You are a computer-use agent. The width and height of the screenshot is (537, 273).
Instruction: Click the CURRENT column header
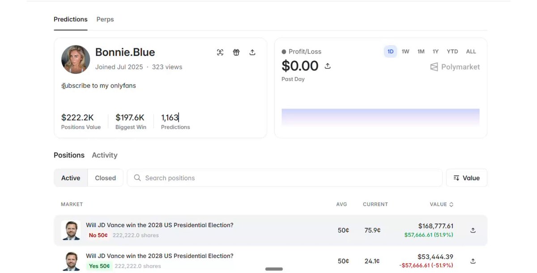(x=375, y=205)
